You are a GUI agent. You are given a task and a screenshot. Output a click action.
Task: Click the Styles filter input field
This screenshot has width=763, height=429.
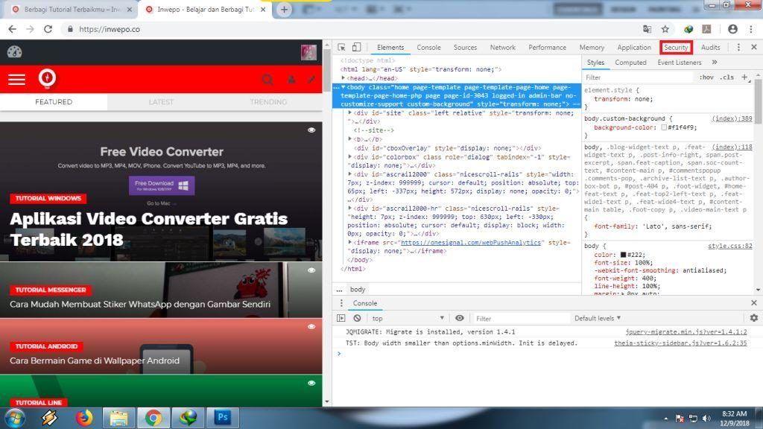pyautogui.click(x=638, y=77)
